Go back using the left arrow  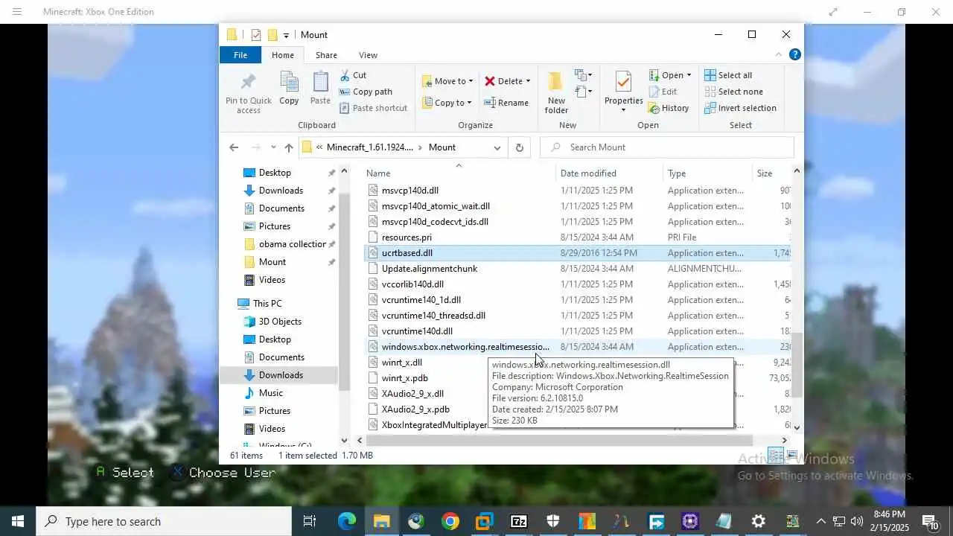click(234, 147)
